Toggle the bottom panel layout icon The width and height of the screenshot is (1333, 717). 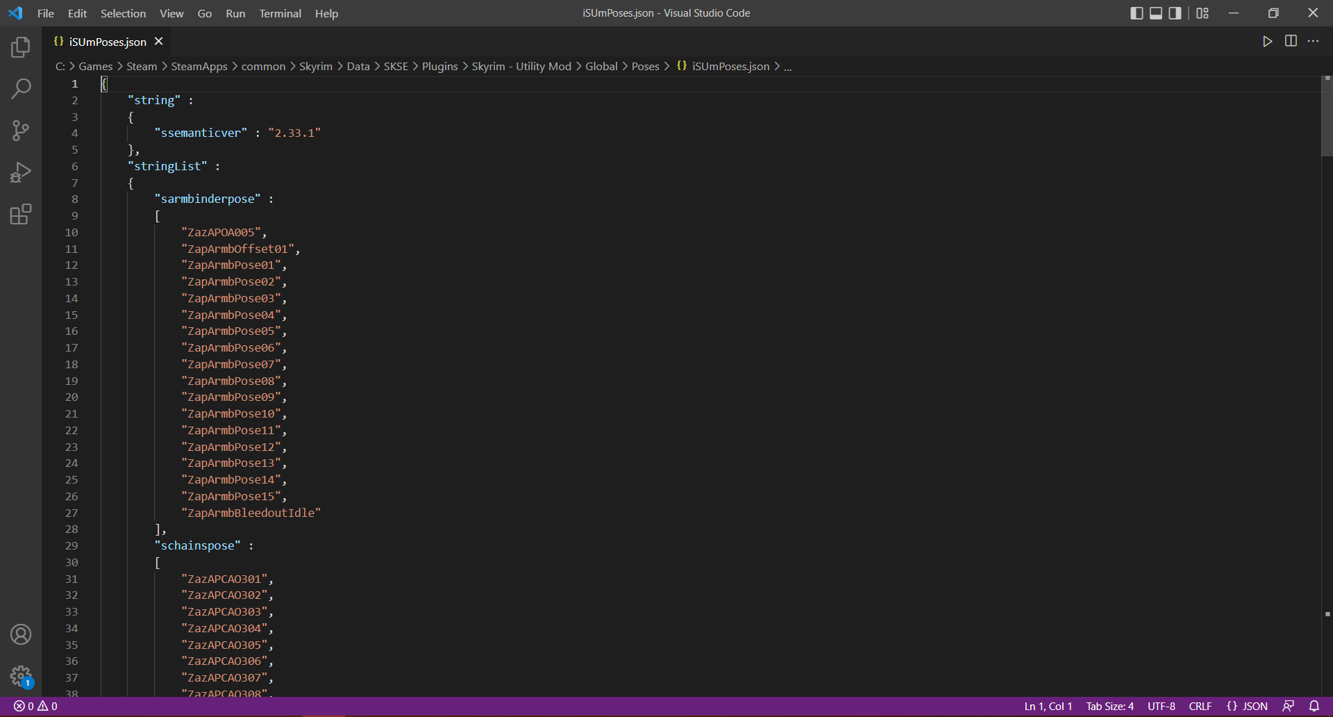click(1156, 13)
